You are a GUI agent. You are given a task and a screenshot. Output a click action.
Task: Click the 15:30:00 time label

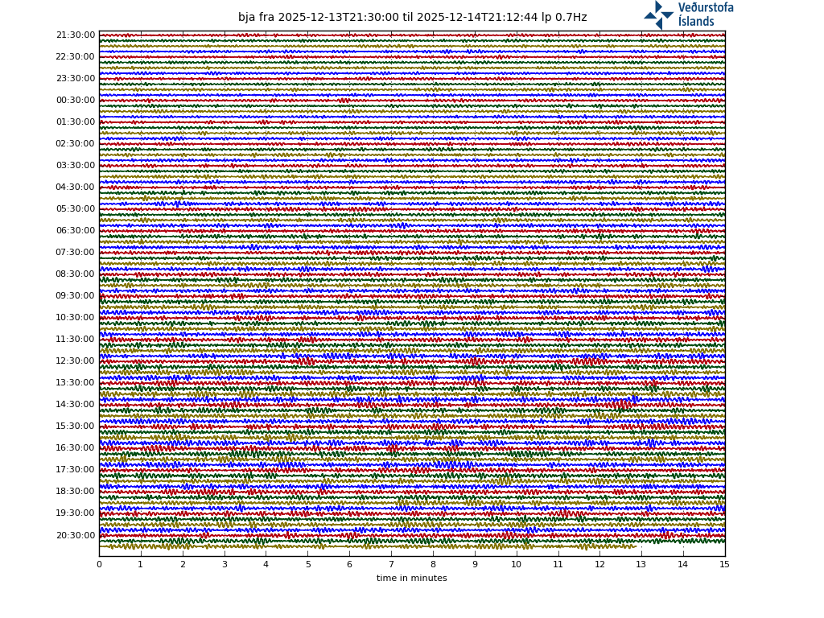[x=76, y=426]
